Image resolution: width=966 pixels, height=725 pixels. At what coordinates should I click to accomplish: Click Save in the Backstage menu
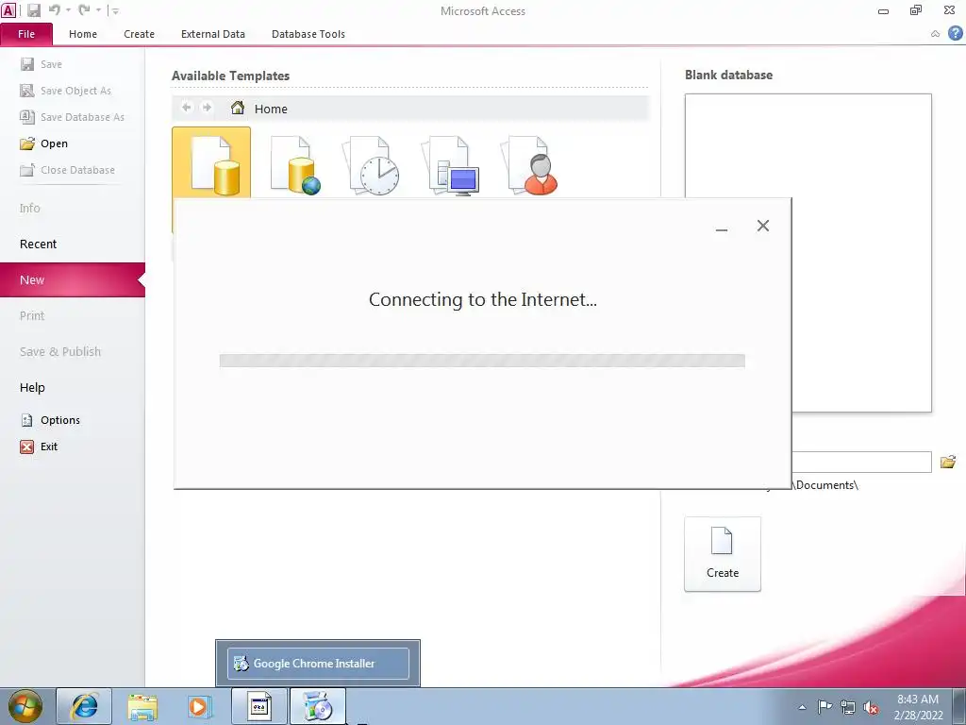click(x=41, y=64)
